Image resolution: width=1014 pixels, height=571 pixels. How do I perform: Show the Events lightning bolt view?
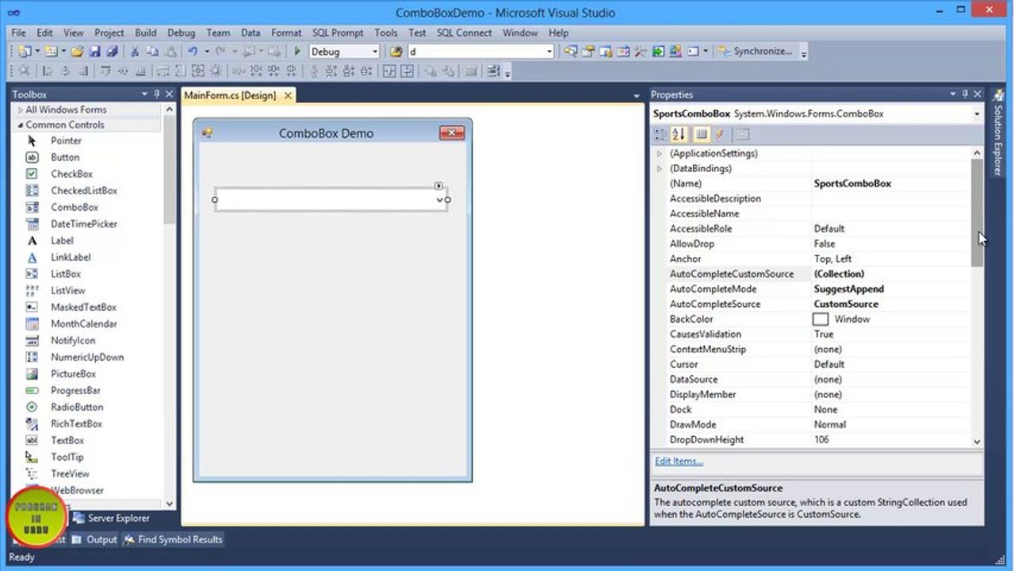719,135
